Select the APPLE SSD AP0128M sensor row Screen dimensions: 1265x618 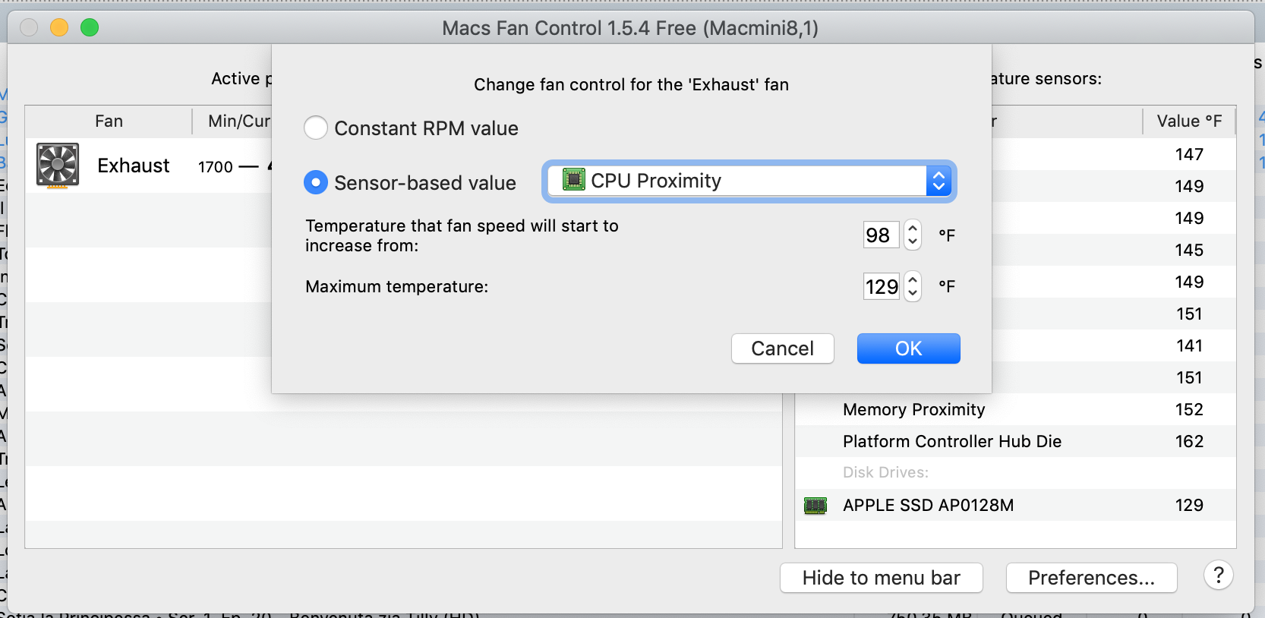(x=929, y=506)
